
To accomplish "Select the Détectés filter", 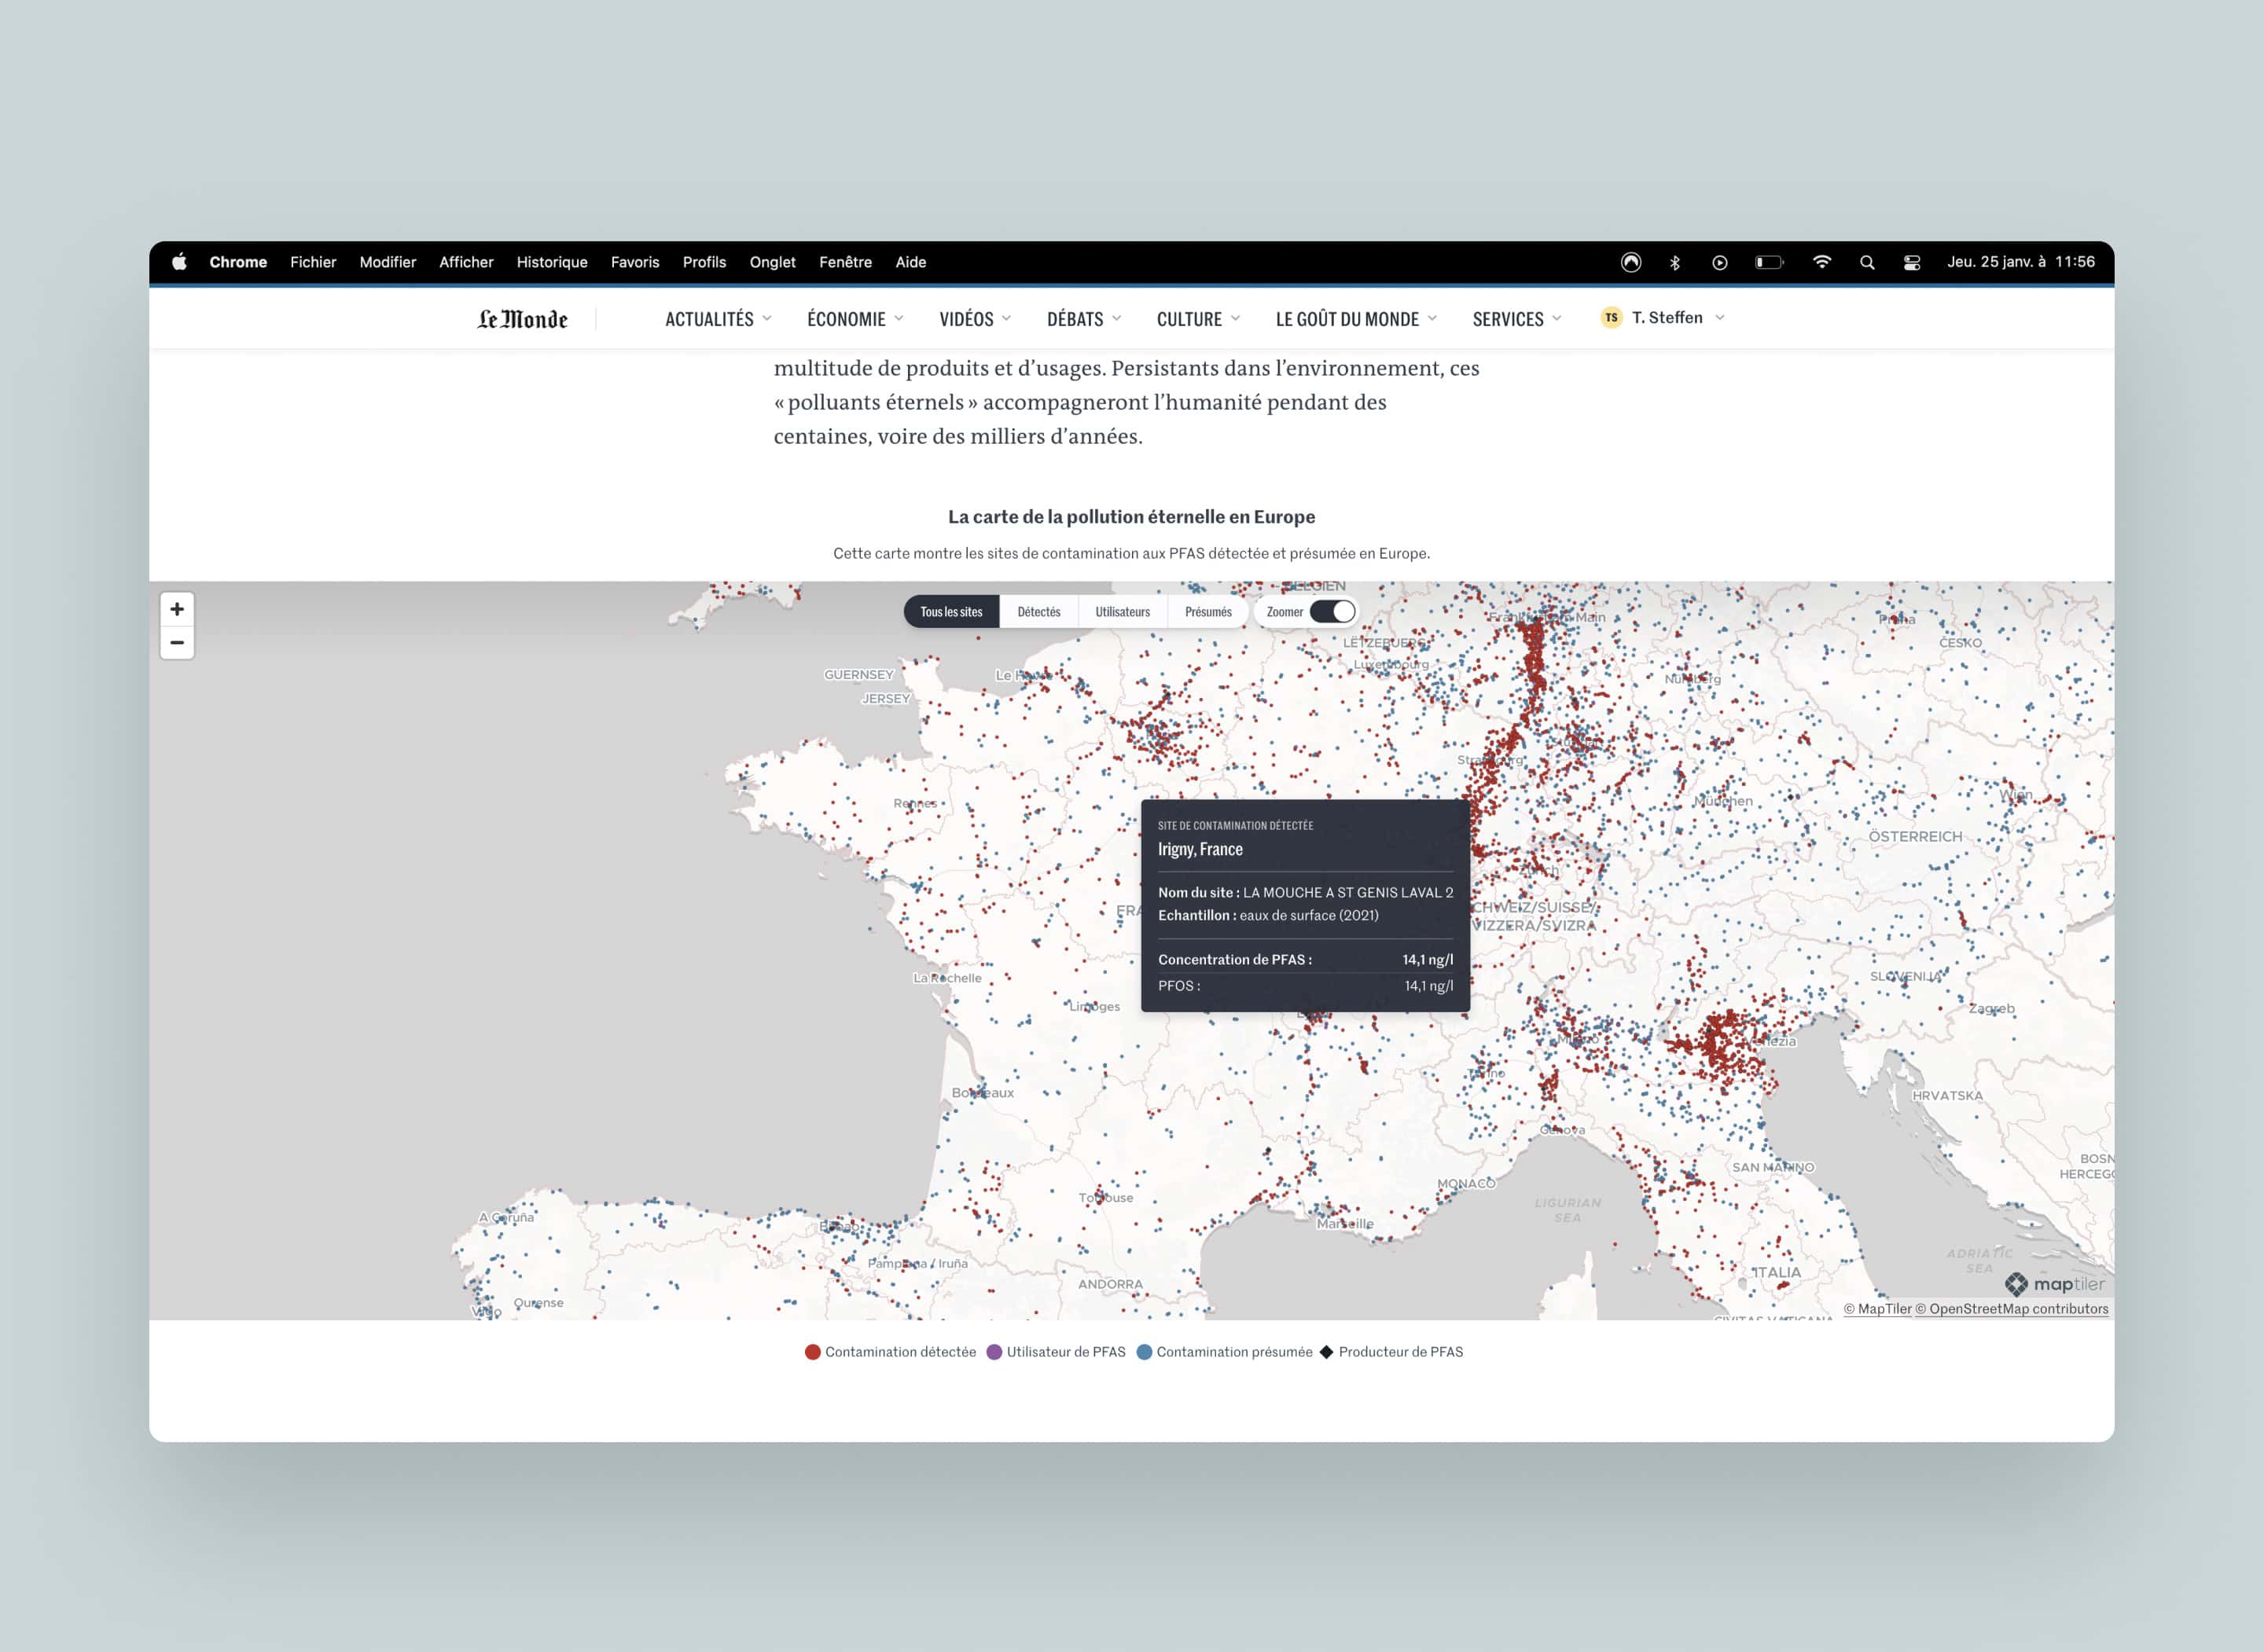I will pyautogui.click(x=1039, y=612).
